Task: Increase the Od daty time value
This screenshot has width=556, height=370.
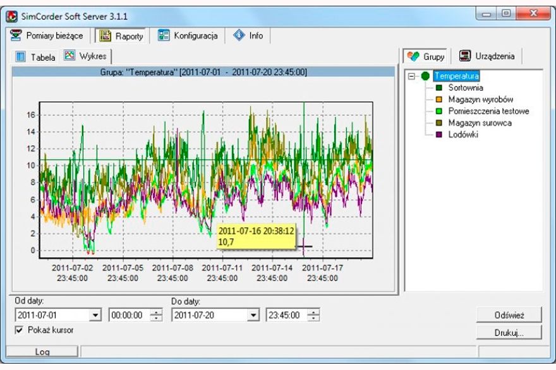Action: (156, 313)
